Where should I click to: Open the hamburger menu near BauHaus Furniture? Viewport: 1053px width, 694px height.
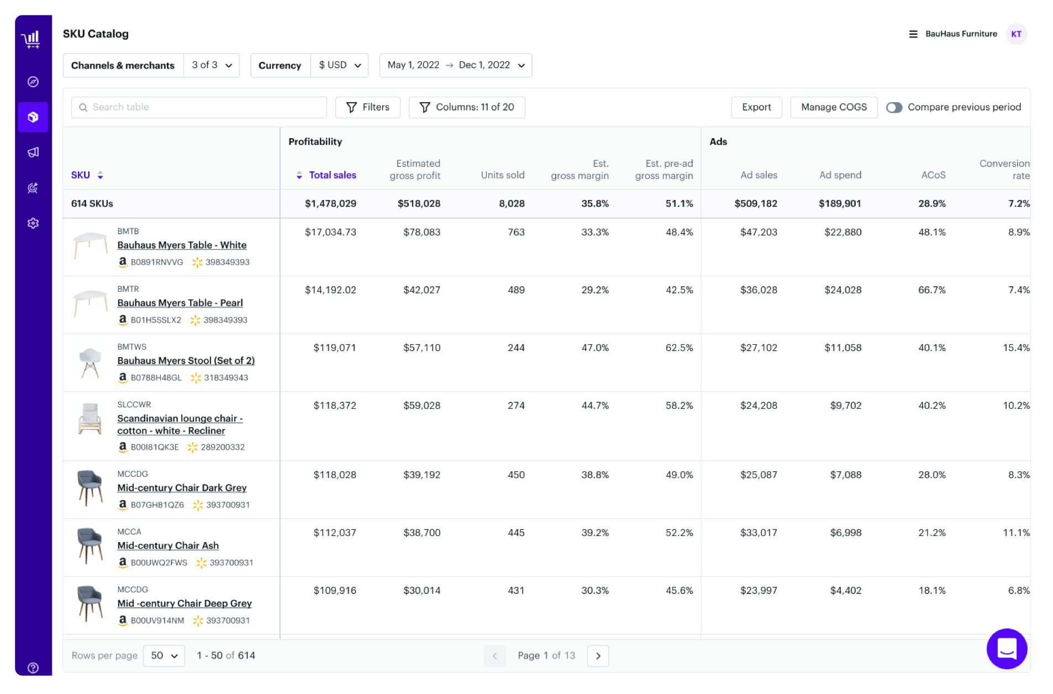(x=912, y=34)
